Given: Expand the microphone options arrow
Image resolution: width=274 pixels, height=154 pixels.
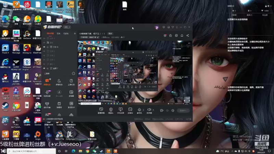Looking at the screenshot, I should point(144,110).
